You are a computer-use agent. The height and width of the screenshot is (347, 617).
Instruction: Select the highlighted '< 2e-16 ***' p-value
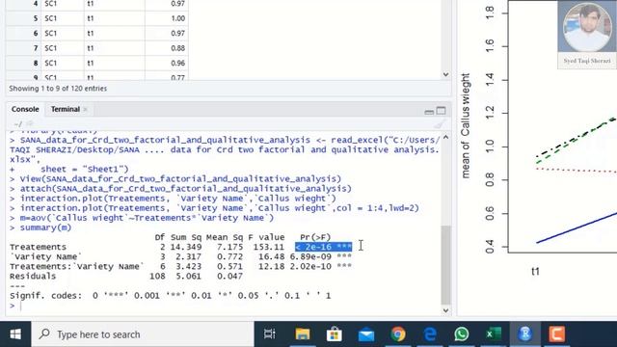[324, 247]
